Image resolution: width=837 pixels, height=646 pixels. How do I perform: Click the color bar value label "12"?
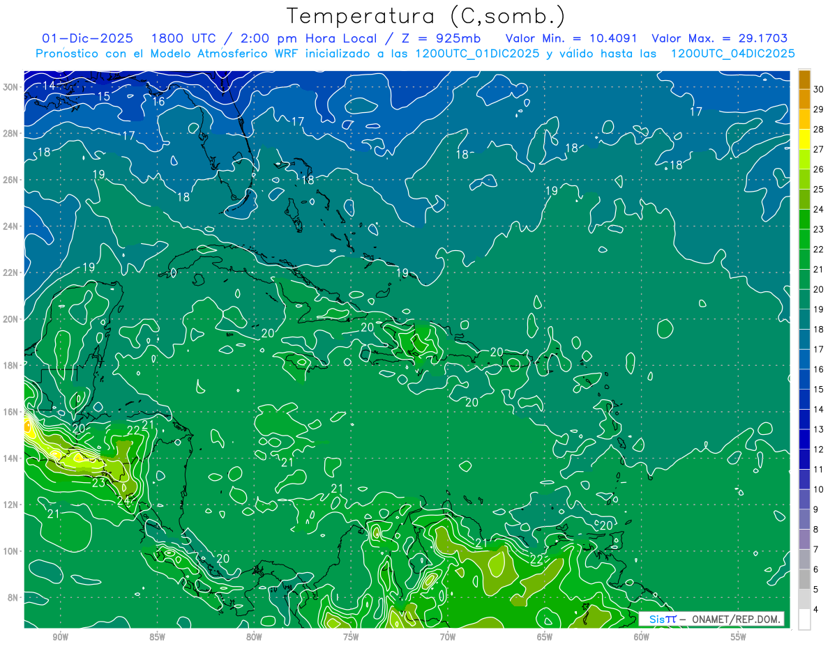[819, 449]
